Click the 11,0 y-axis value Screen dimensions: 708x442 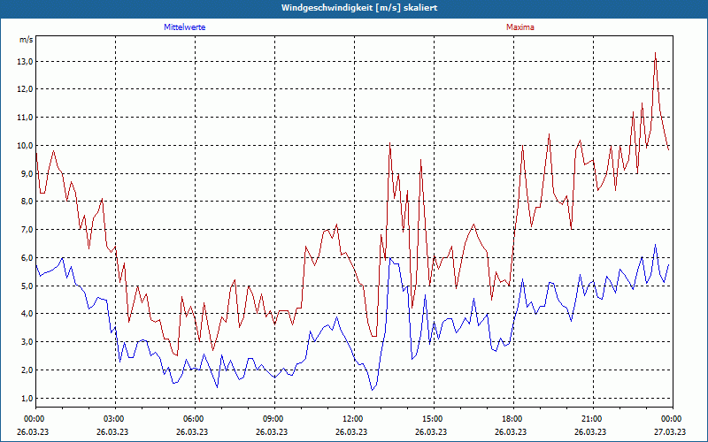pos(26,118)
